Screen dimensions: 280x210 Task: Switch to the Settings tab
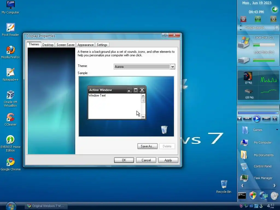(102, 45)
